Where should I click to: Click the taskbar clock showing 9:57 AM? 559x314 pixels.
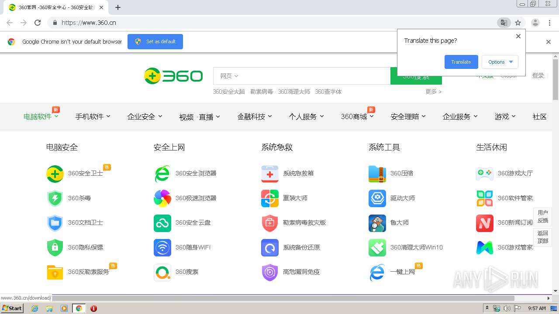click(537, 308)
